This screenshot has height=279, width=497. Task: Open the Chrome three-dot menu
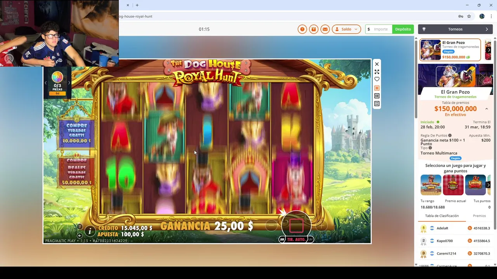pyautogui.click(x=491, y=16)
